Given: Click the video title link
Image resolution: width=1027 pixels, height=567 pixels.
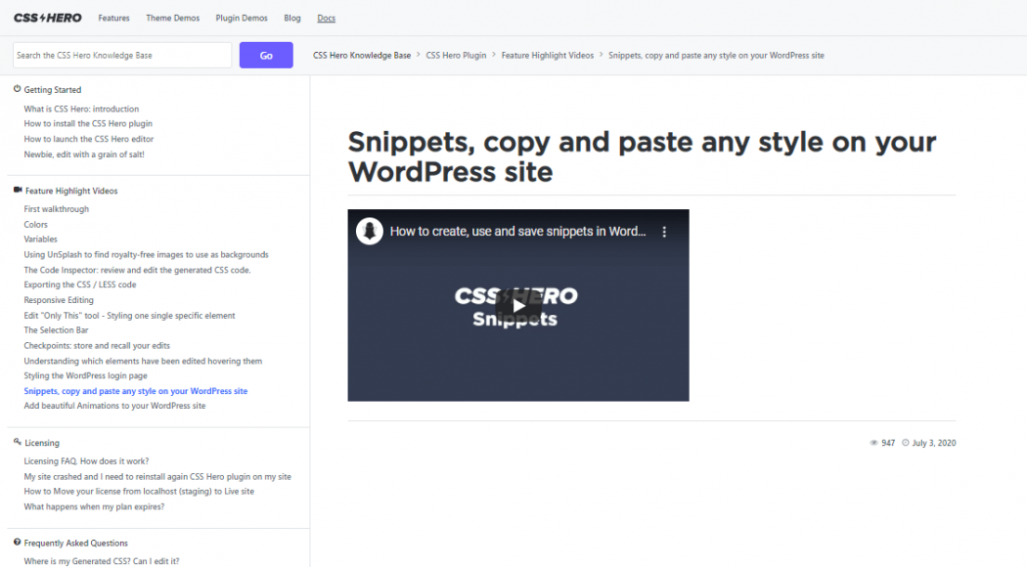Looking at the screenshot, I should 517,232.
